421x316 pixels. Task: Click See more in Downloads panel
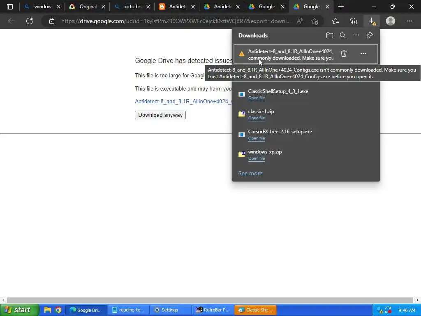pyautogui.click(x=250, y=173)
